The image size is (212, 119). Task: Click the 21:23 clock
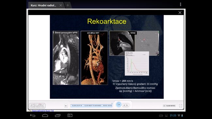click(x=173, y=115)
